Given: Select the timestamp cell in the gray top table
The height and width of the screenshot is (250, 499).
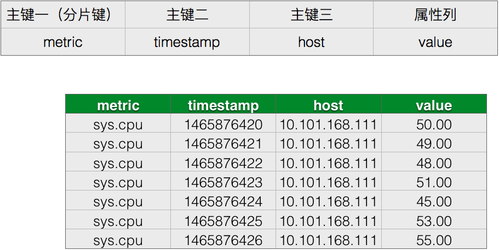Looking at the screenshot, I should click(187, 42).
